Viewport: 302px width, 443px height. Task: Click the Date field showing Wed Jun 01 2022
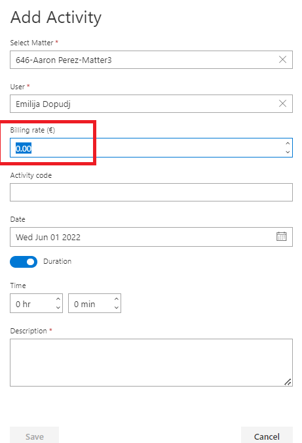click(151, 237)
